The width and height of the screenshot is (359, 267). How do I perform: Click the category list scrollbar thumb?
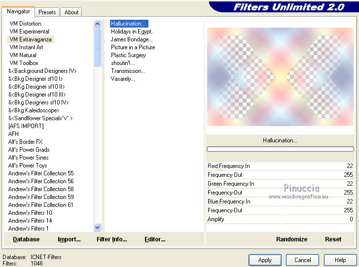[97, 47]
